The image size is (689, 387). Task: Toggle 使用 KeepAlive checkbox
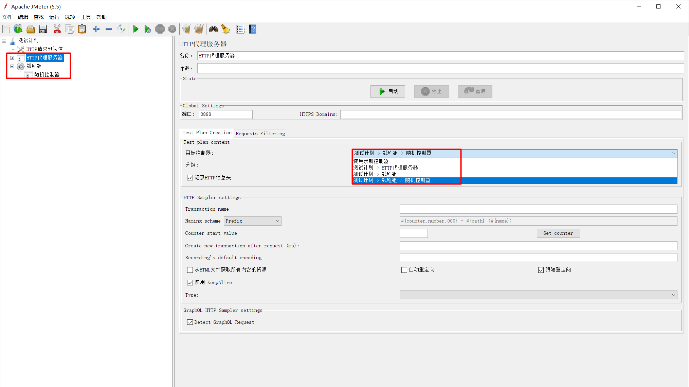pos(190,283)
